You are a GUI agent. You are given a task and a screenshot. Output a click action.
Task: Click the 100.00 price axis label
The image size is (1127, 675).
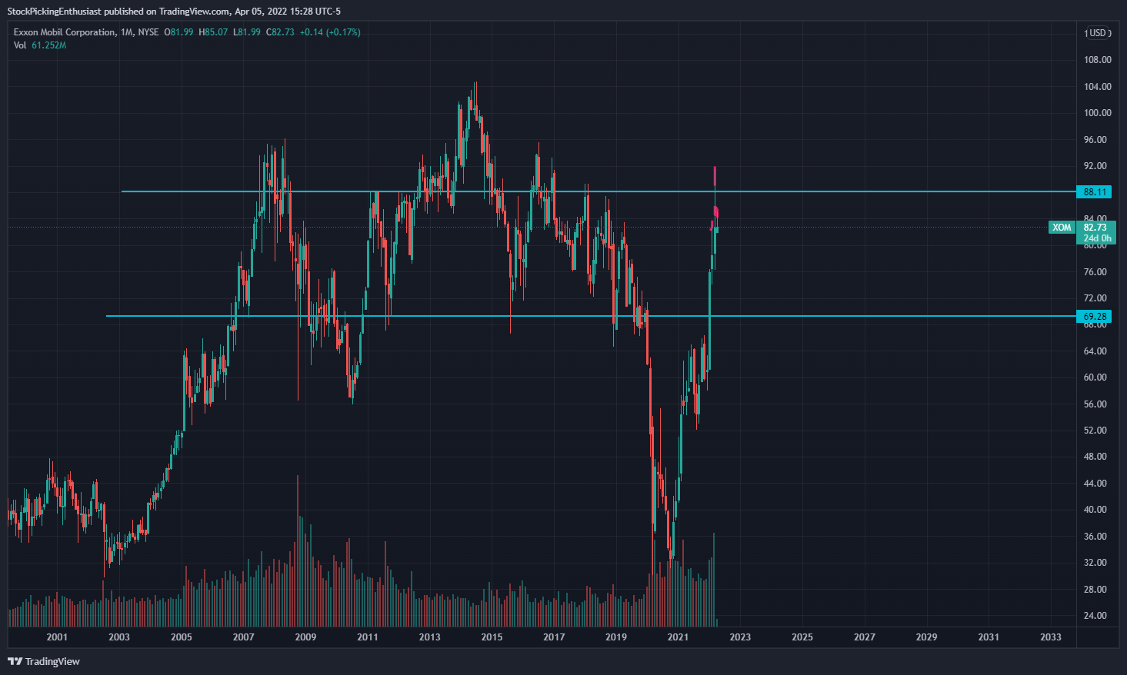pyautogui.click(x=1097, y=113)
